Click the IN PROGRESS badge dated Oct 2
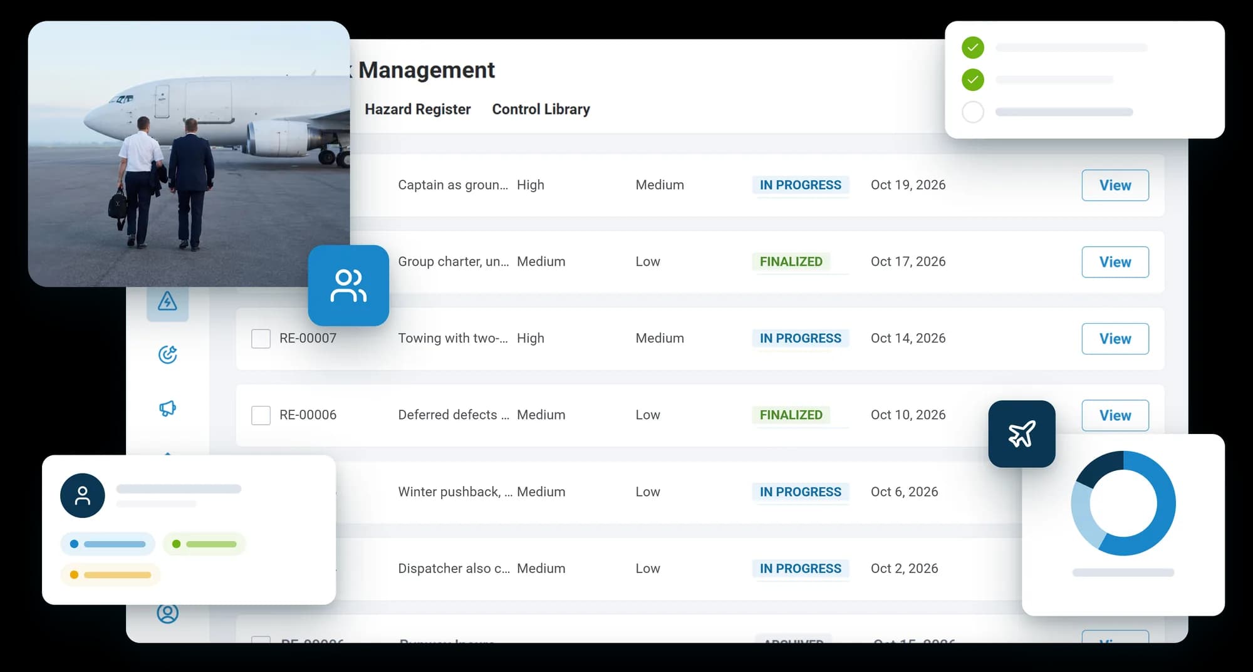Screen dimensions: 1253x672 point(800,569)
